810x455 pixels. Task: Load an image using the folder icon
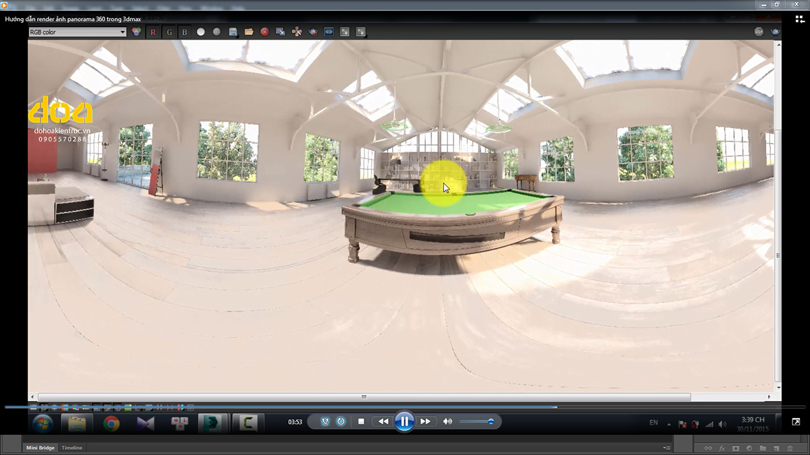click(x=248, y=31)
